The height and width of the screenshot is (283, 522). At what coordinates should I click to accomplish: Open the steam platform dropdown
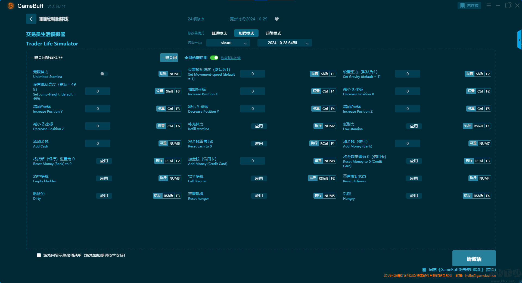click(228, 43)
